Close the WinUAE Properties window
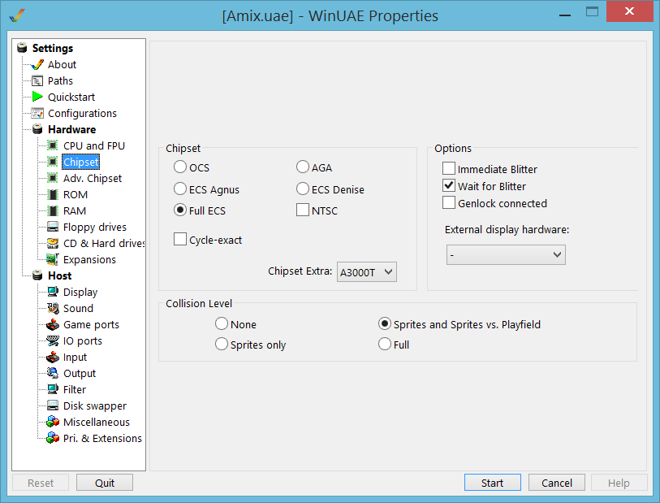The height and width of the screenshot is (503, 660). pyautogui.click(x=630, y=11)
